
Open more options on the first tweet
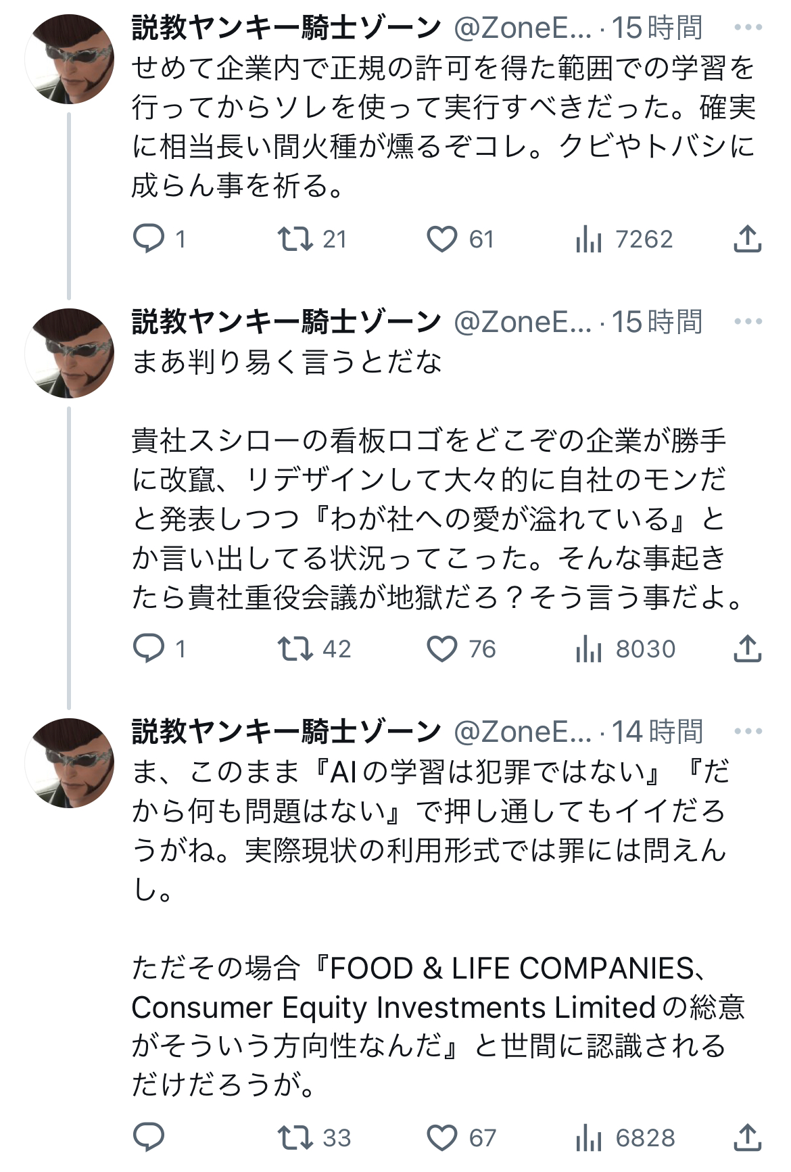pos(748,28)
